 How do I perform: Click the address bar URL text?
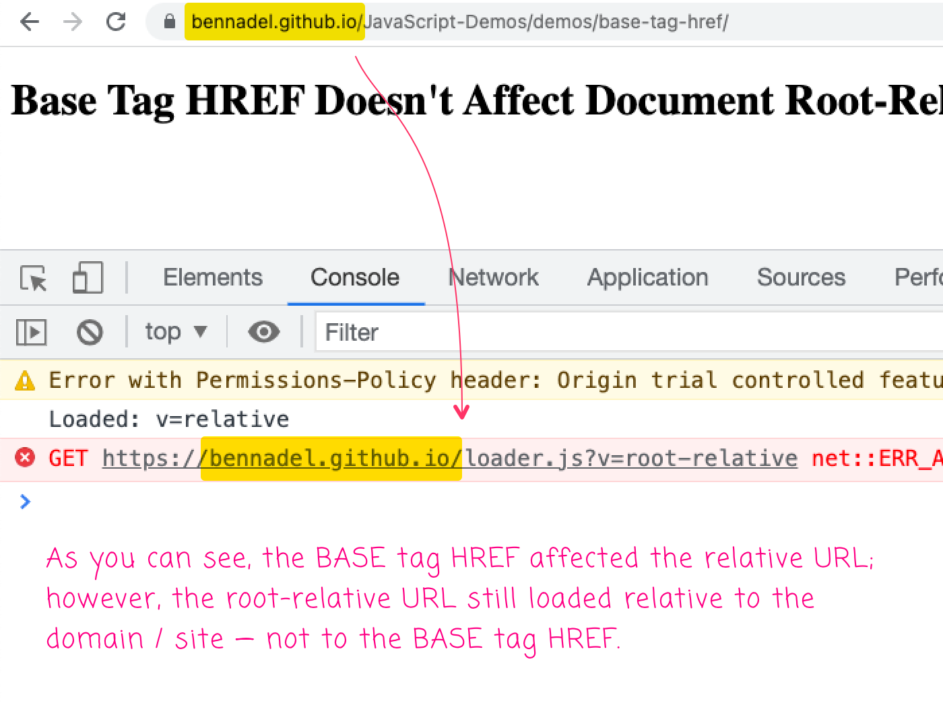coord(459,22)
